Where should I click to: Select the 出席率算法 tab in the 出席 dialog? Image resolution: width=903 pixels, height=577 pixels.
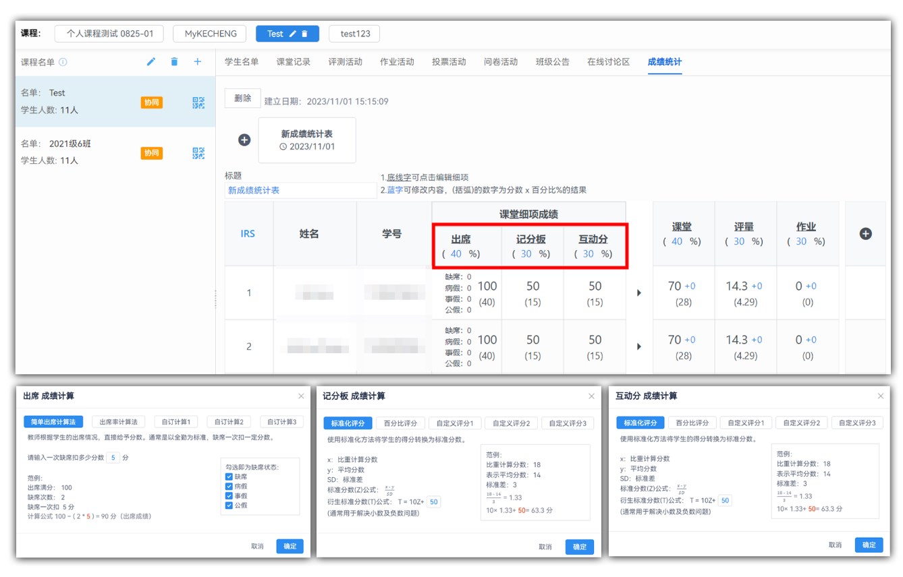coord(118,422)
